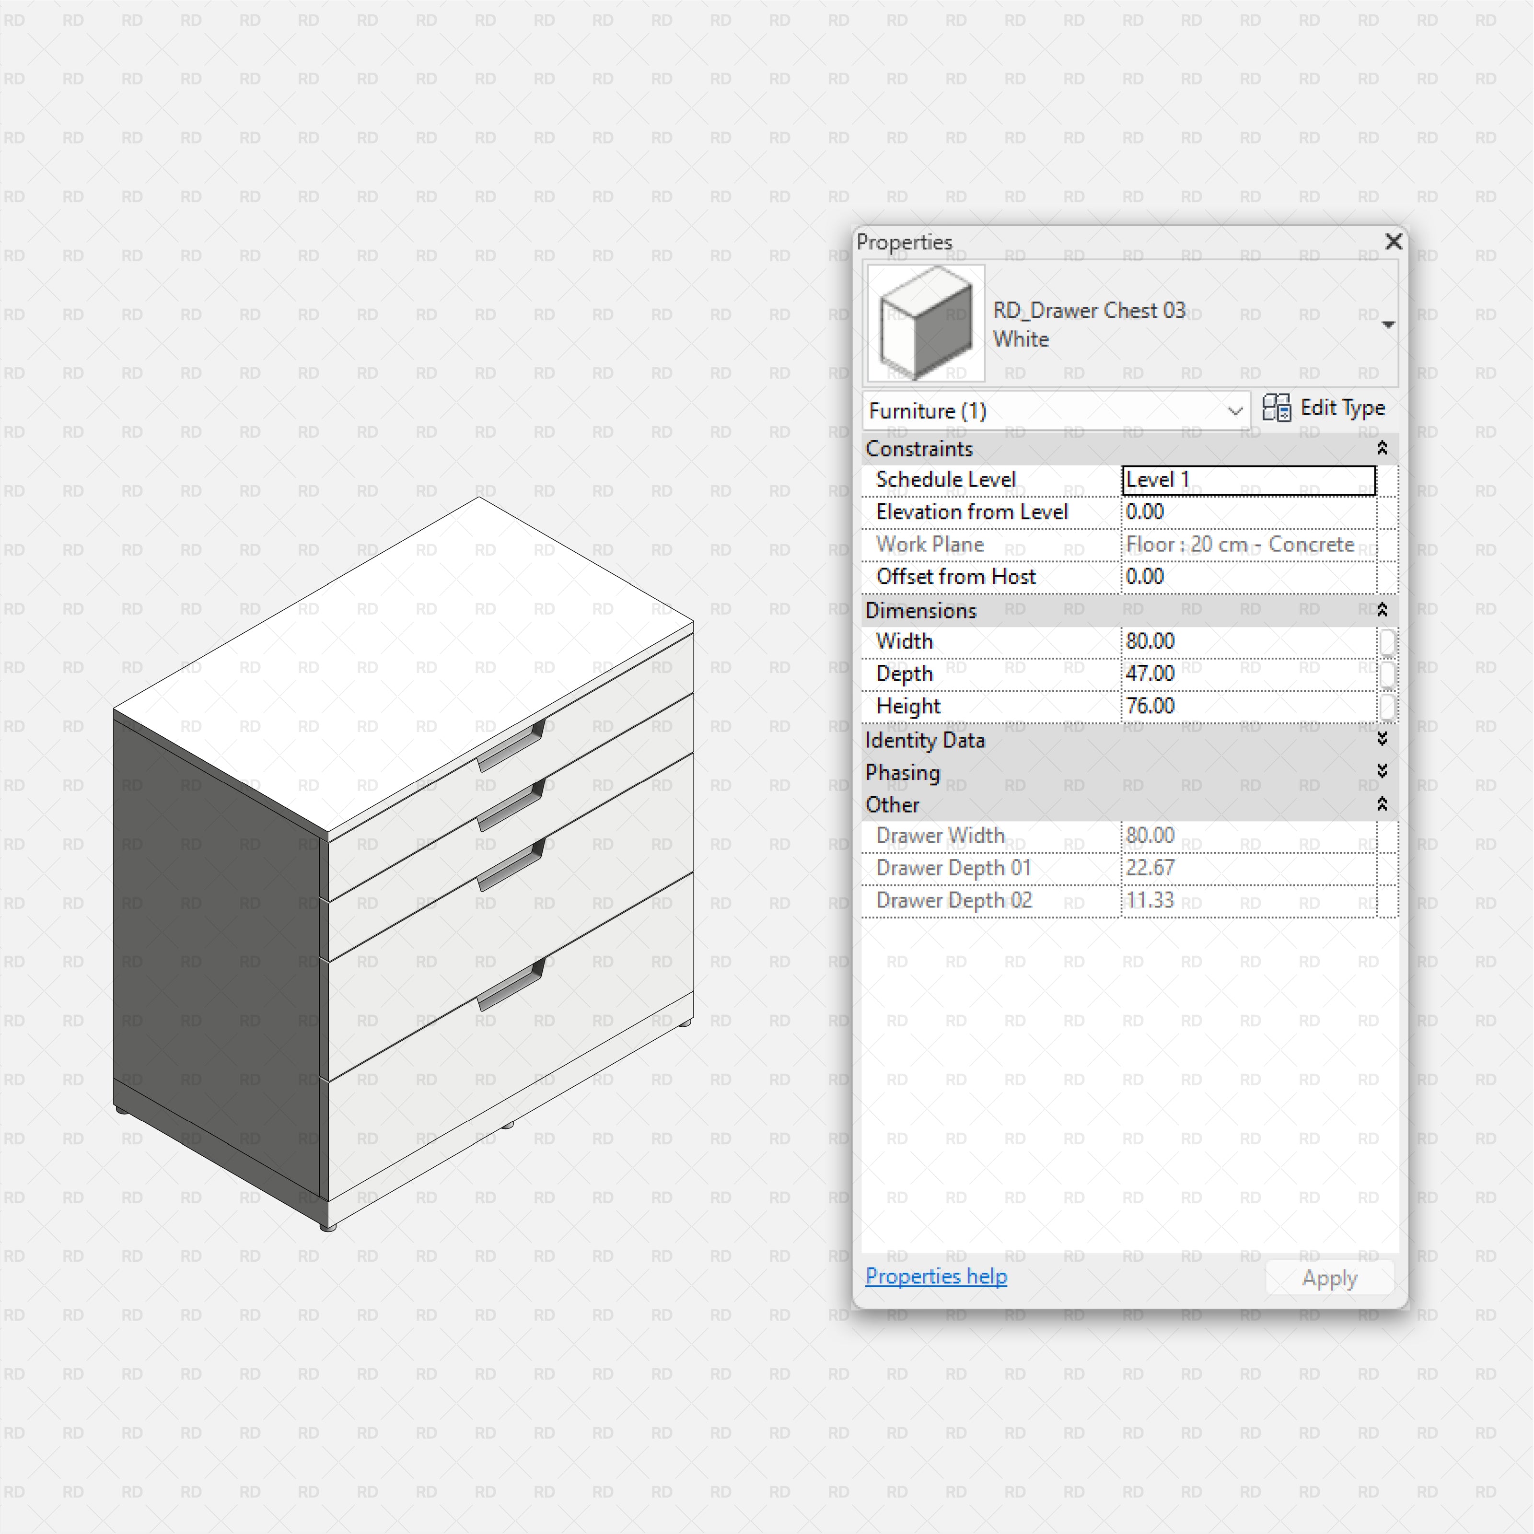This screenshot has width=1534, height=1534.
Task: Expand the Identity Data section
Action: click(x=1383, y=739)
